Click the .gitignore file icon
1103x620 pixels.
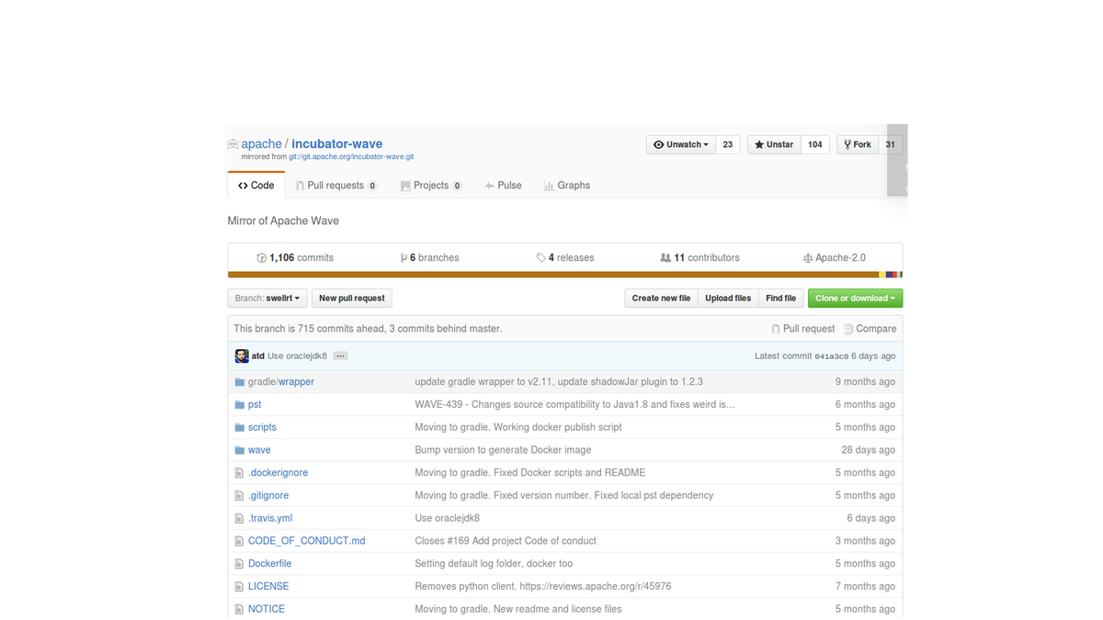239,496
